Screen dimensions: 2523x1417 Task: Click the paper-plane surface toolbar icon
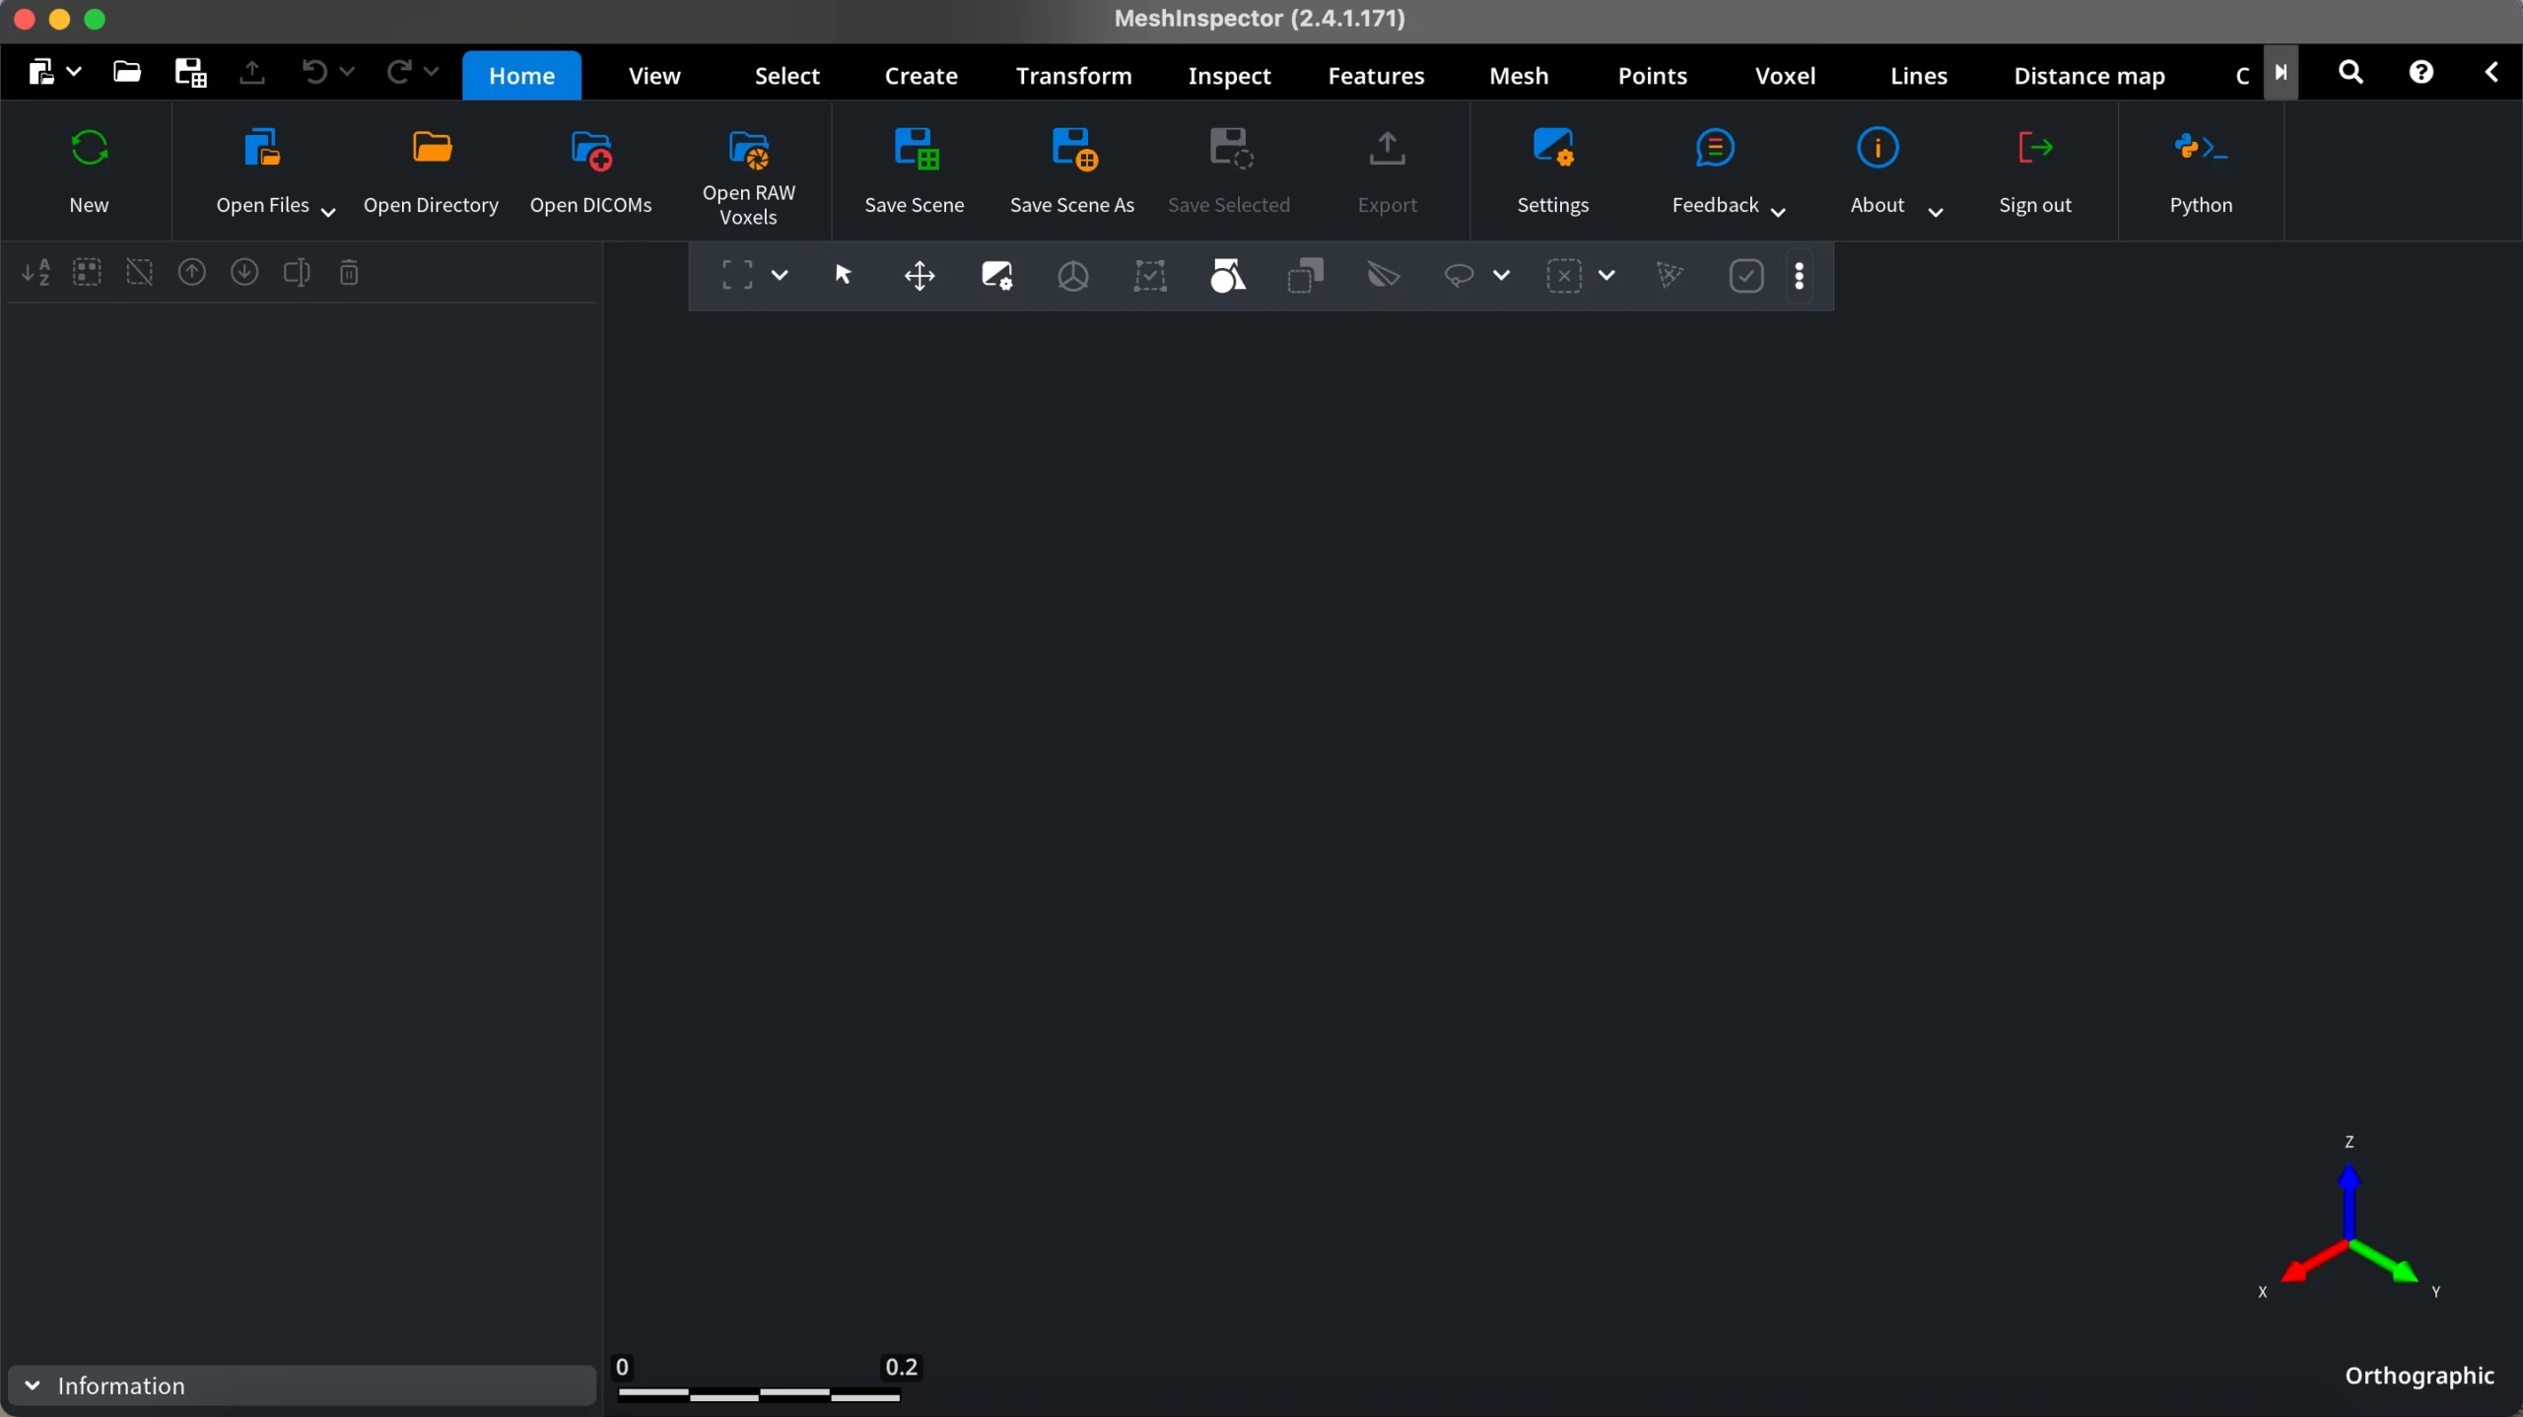click(x=1384, y=276)
